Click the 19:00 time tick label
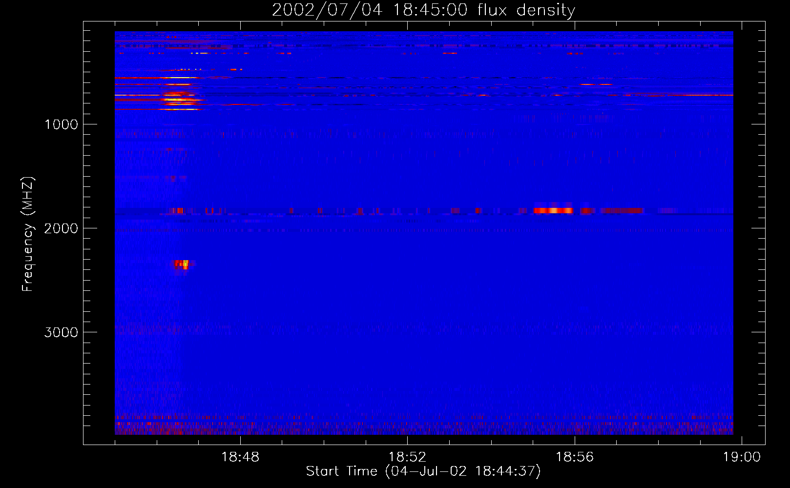This screenshot has width=790, height=488. click(742, 457)
